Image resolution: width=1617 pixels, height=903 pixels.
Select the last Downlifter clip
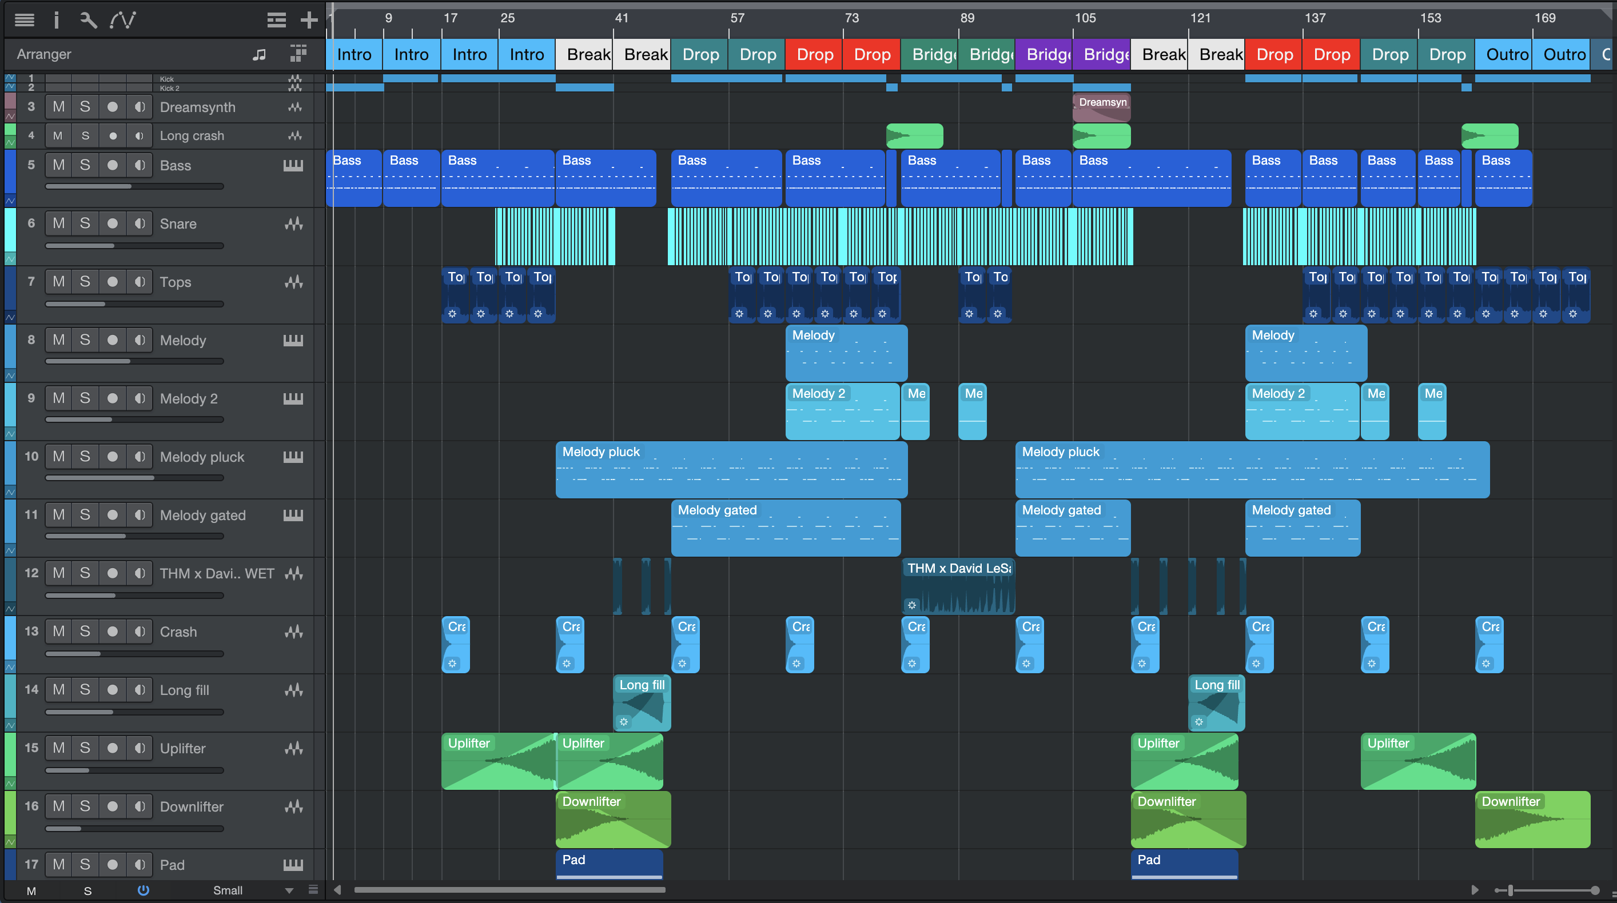(x=1532, y=819)
